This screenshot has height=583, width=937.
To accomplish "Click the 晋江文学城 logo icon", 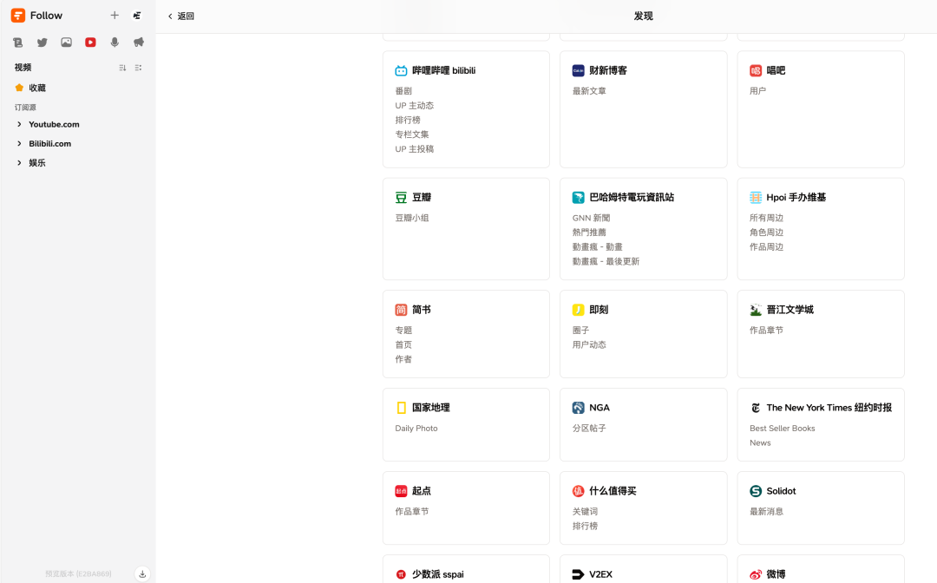I will [756, 310].
